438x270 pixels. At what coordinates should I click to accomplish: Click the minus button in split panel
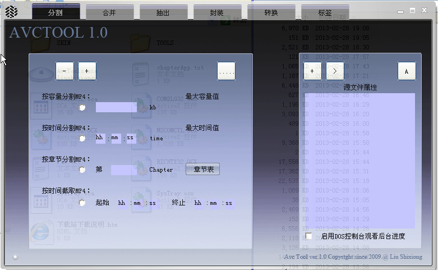64,71
